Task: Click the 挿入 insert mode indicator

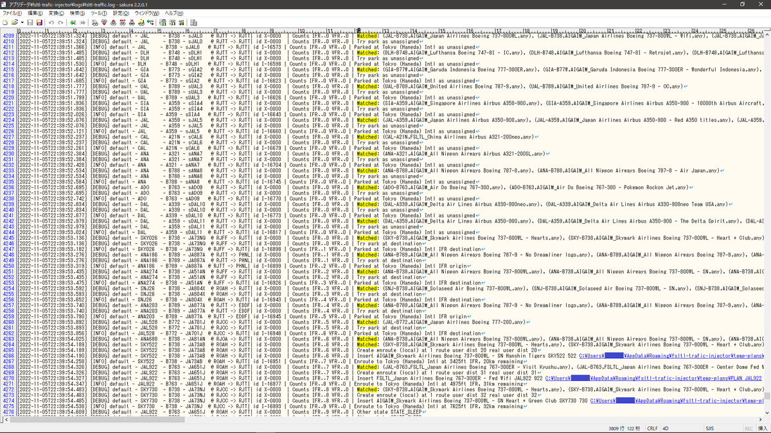Action: pyautogui.click(x=763, y=429)
